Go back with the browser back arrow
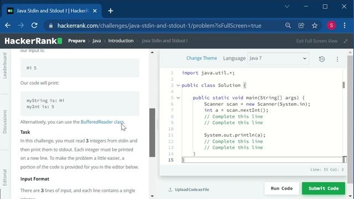Screen dimensions: 354x199 tap(8, 25)
